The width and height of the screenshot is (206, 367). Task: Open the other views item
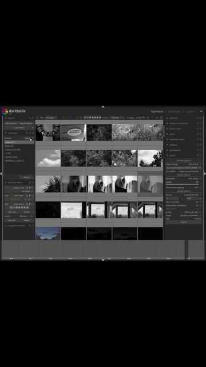pyautogui.click(x=190, y=111)
